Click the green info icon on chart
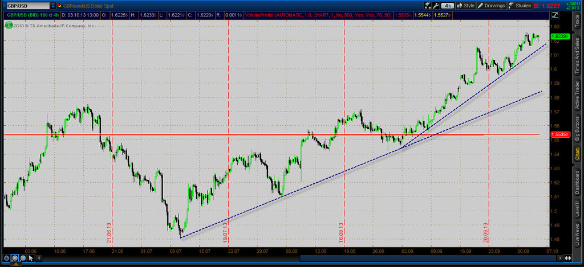This screenshot has height=267, width=584. (8, 25)
